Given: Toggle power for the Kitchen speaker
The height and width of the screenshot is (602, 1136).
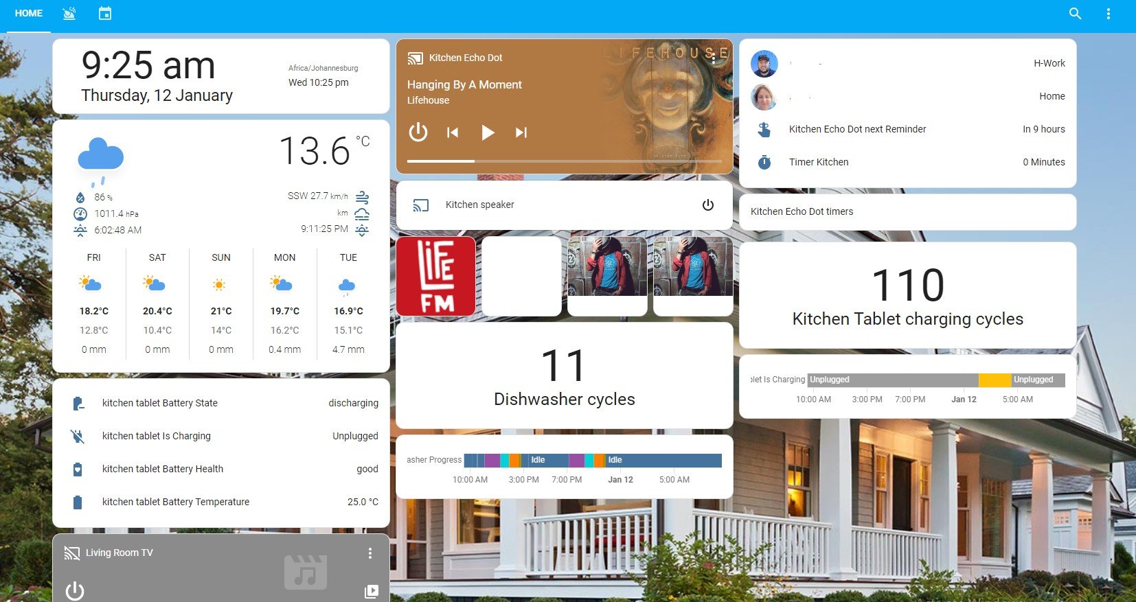Looking at the screenshot, I should pyautogui.click(x=708, y=205).
